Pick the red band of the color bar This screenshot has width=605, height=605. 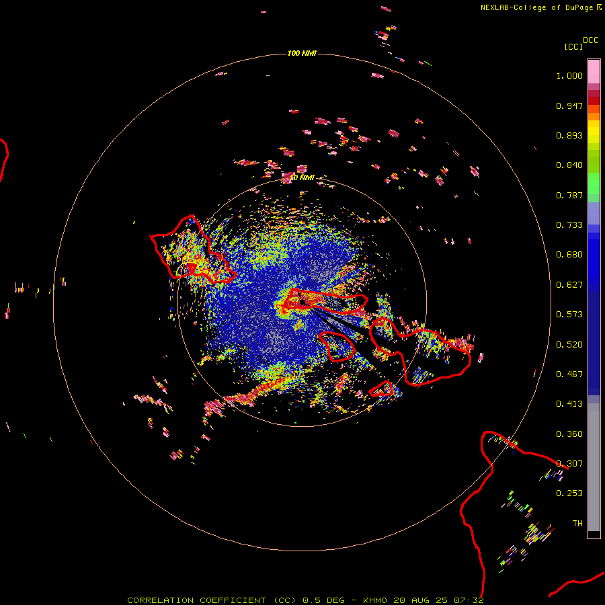[594, 101]
